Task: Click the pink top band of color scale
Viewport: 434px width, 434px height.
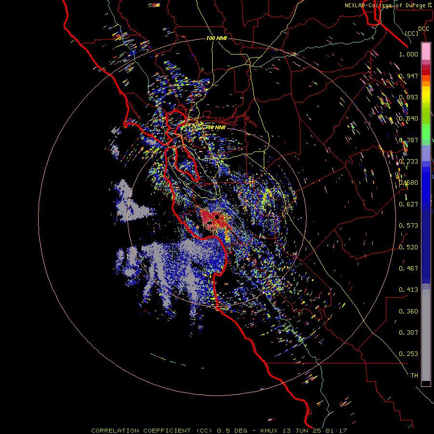Action: (x=426, y=52)
